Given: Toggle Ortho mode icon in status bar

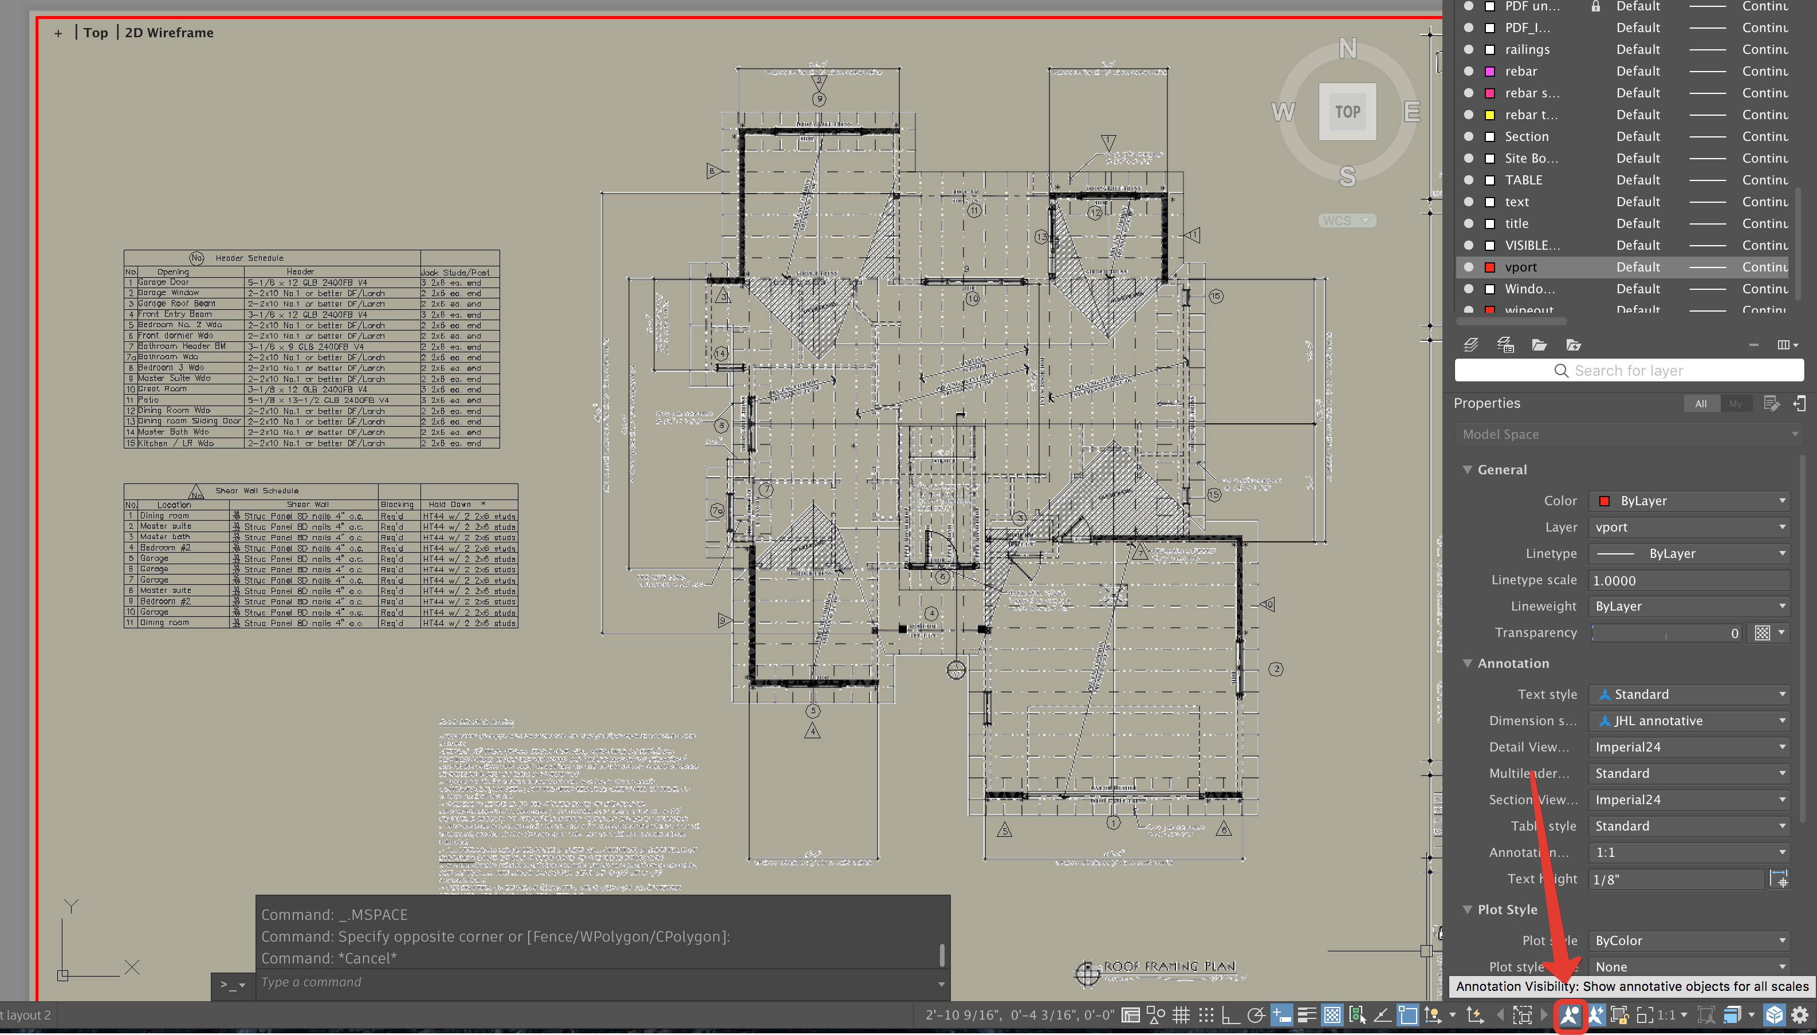Looking at the screenshot, I should pos(1230,1015).
